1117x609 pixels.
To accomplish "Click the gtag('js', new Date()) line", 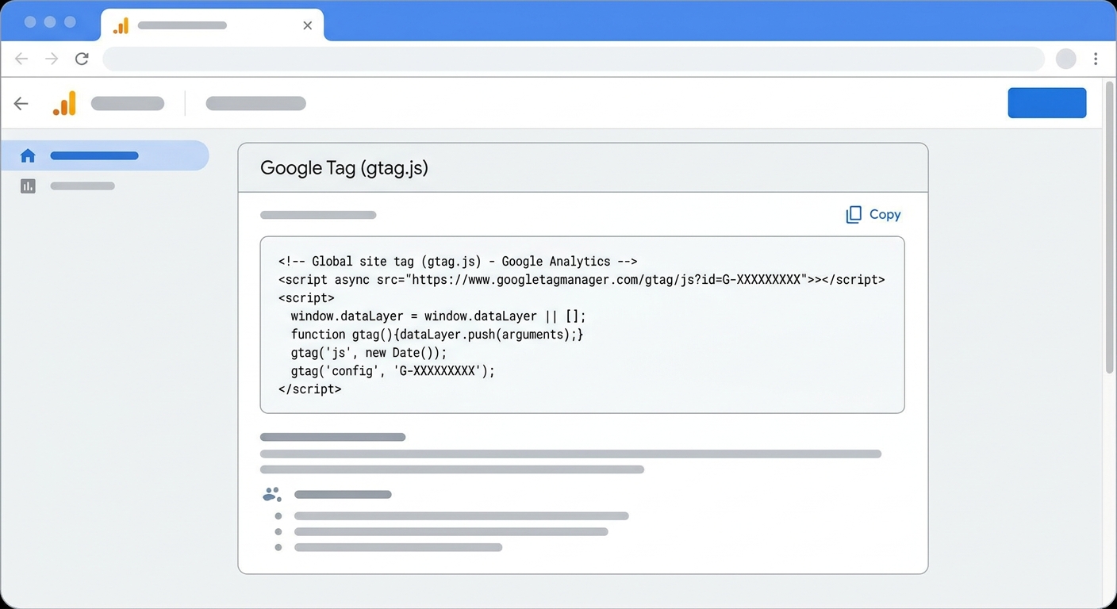I will click(369, 352).
